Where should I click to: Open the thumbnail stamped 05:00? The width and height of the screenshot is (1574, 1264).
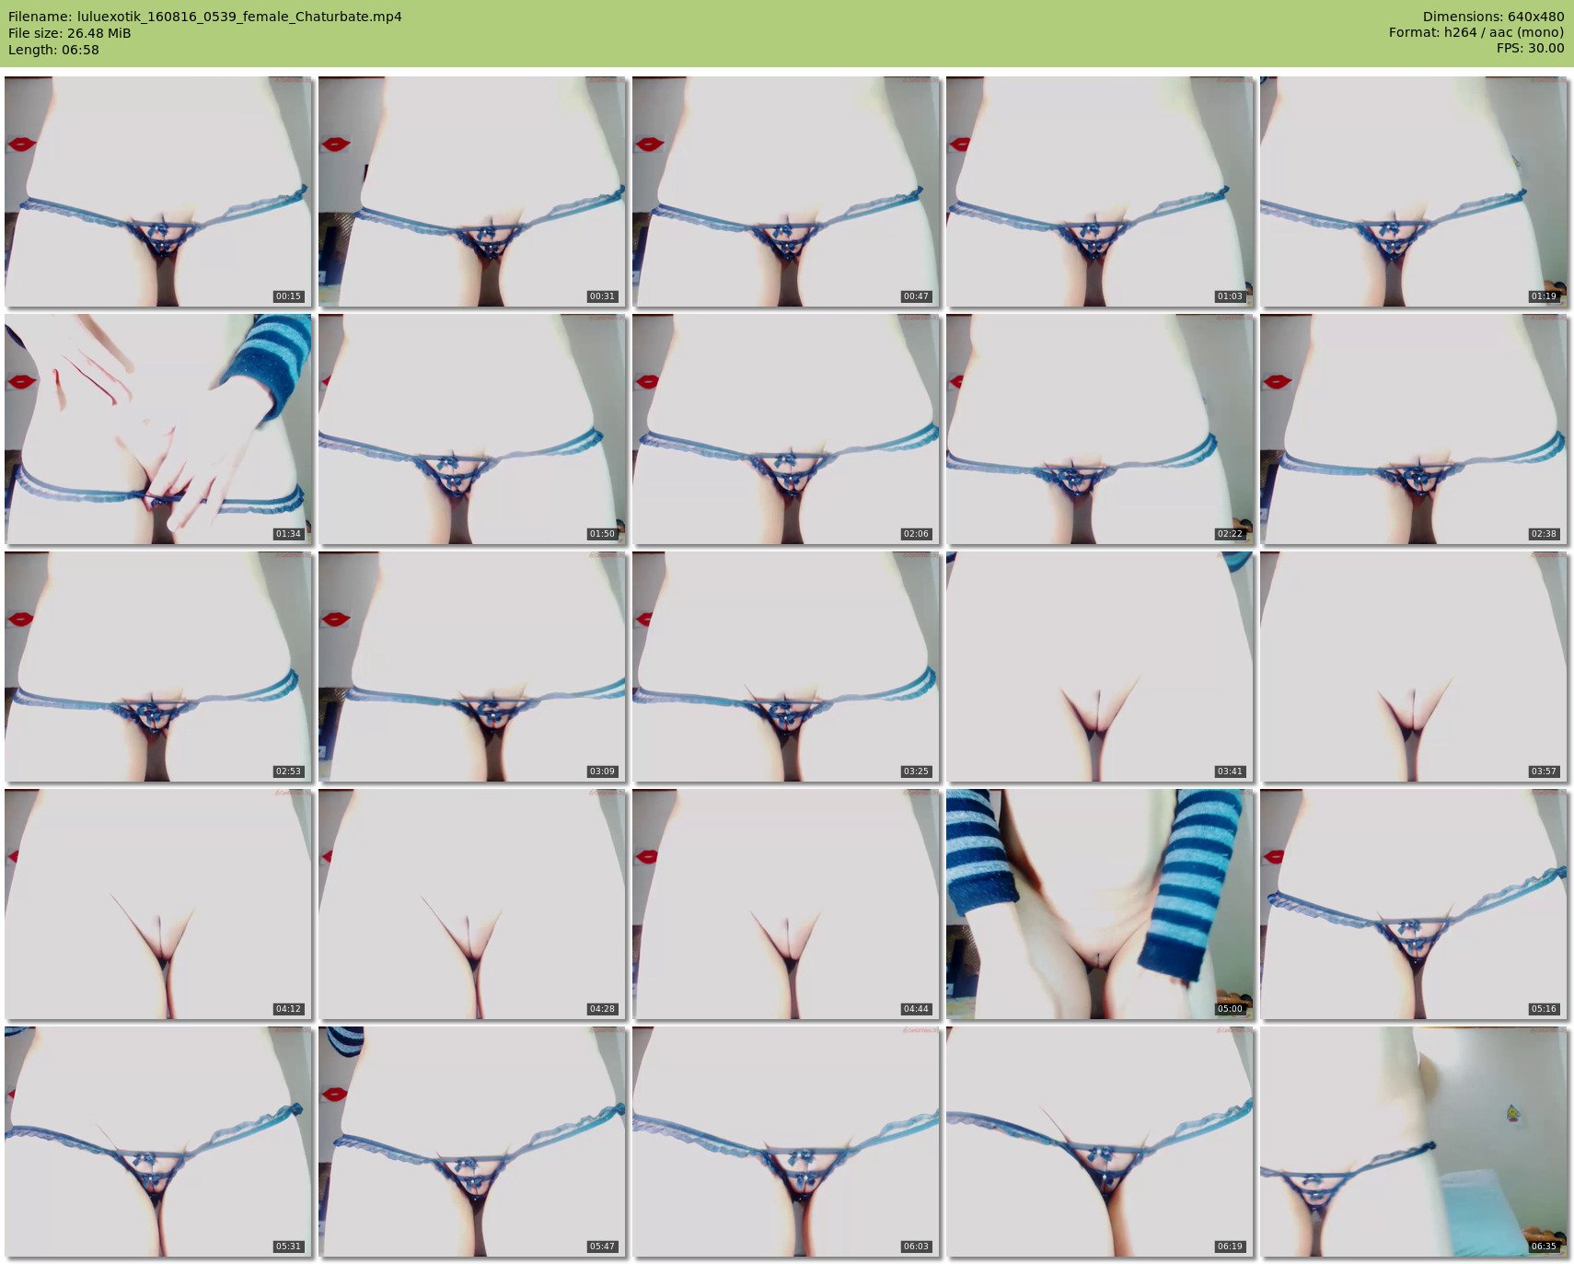point(1100,904)
